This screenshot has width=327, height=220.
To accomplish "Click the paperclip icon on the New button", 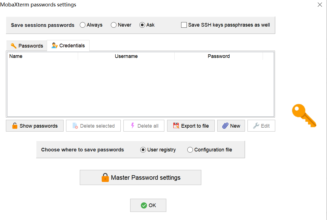I will (x=225, y=126).
